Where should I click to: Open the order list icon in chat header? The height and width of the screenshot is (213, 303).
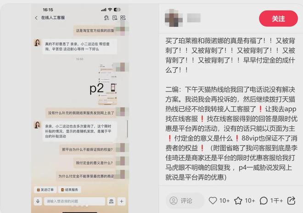click(115, 18)
